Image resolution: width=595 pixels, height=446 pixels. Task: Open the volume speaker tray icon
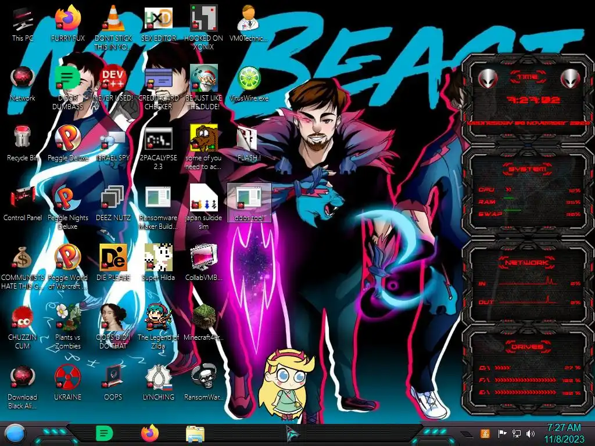pos(530,433)
